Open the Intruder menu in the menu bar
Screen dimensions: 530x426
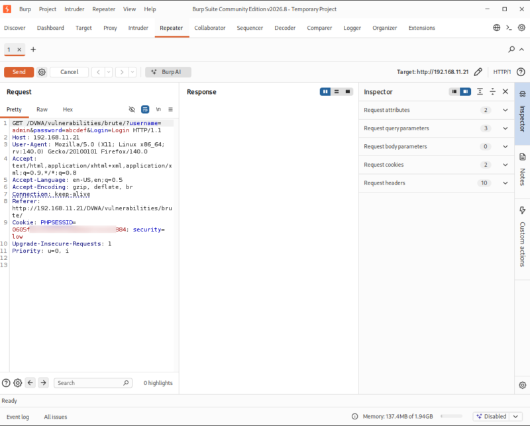74,9
